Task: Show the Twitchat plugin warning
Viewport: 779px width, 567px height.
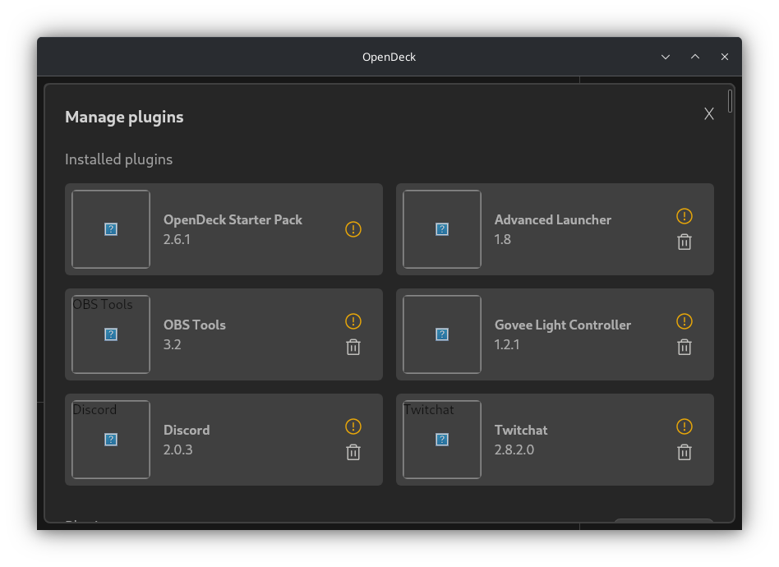Action: (x=685, y=426)
